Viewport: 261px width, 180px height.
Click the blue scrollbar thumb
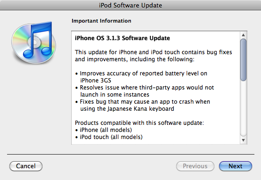tap(243, 60)
